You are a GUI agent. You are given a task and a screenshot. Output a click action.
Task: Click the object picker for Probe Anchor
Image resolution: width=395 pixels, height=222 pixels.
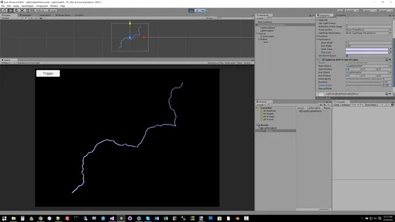pos(390,30)
